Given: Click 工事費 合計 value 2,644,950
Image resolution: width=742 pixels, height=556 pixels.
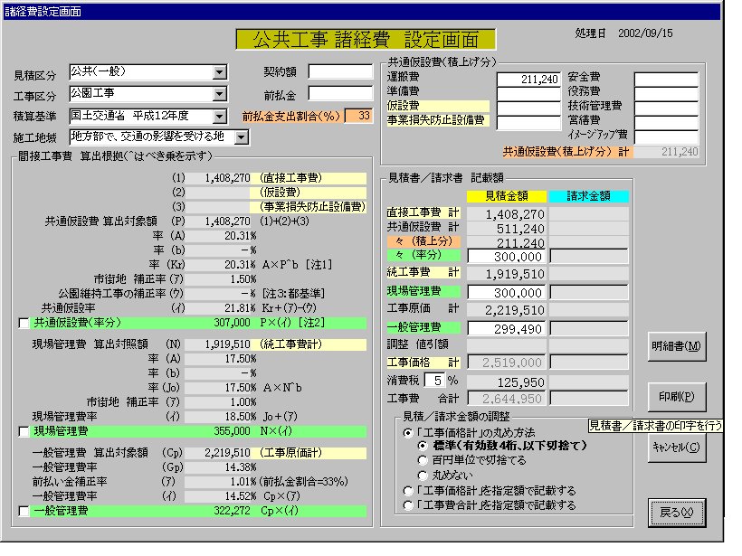Looking at the screenshot, I should pos(507,399).
